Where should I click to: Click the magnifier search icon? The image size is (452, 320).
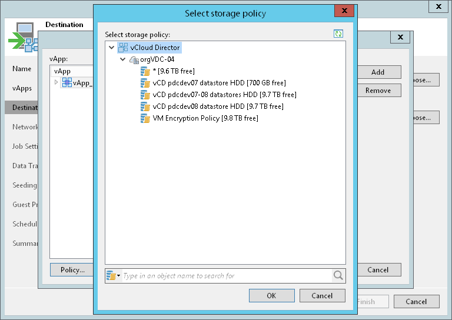coord(338,275)
